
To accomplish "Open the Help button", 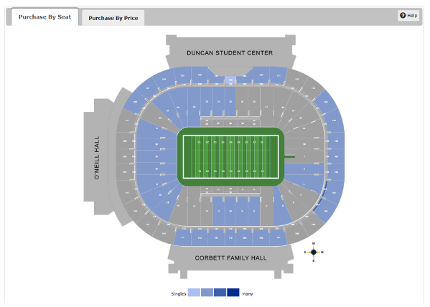I will [x=408, y=15].
